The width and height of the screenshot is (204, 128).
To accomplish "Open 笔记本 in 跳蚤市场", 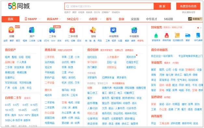I will [48, 67].
